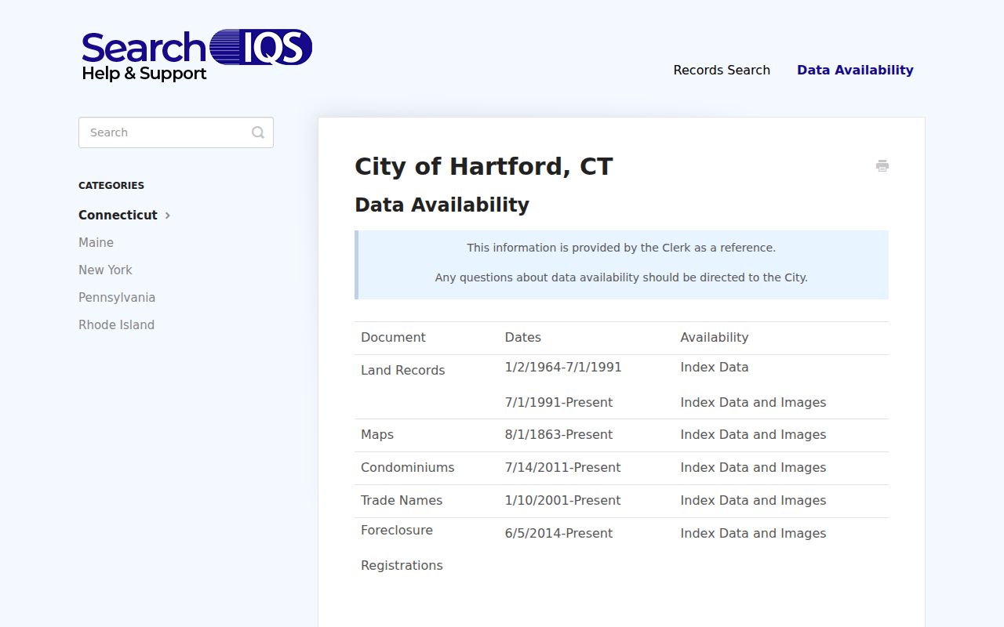This screenshot has height=627, width=1004.
Task: Select the 1/2/1964-7/1/1991 date range
Action: coord(563,367)
